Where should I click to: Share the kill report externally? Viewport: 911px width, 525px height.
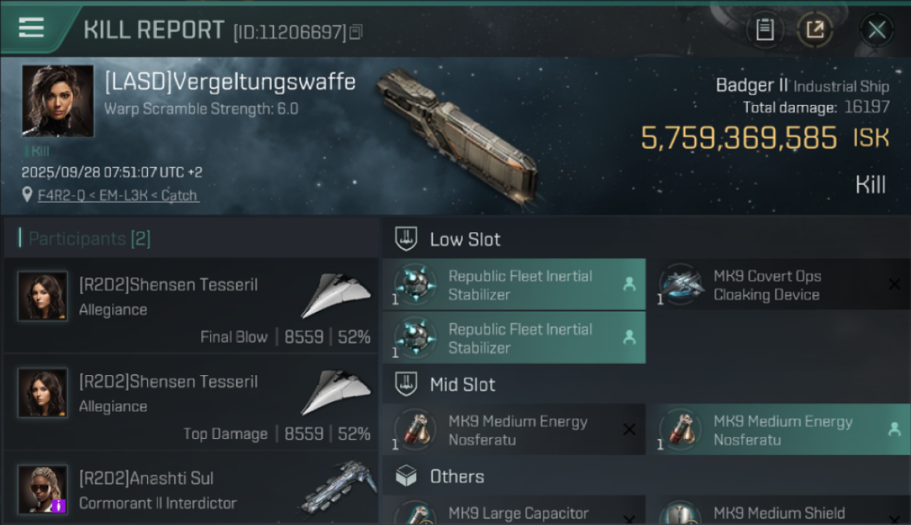click(x=815, y=29)
